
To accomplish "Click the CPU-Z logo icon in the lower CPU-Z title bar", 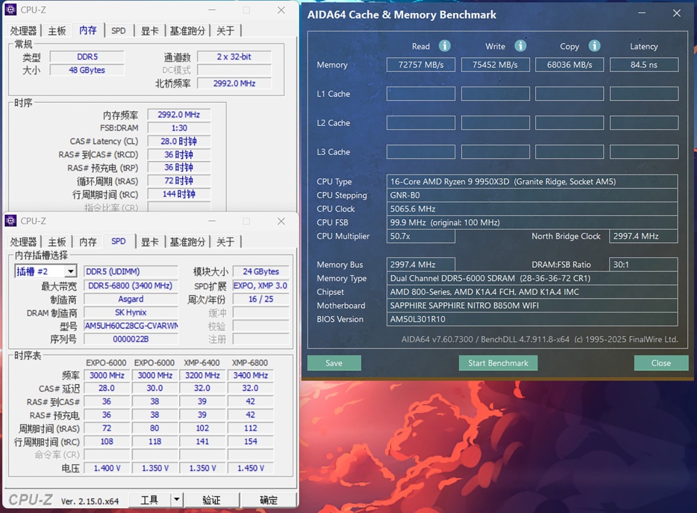I will click(x=10, y=221).
